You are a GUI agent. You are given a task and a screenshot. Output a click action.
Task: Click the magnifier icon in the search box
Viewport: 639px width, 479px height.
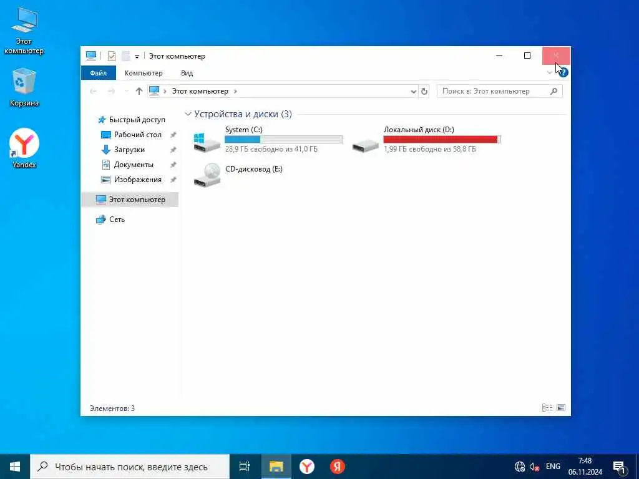(x=554, y=91)
